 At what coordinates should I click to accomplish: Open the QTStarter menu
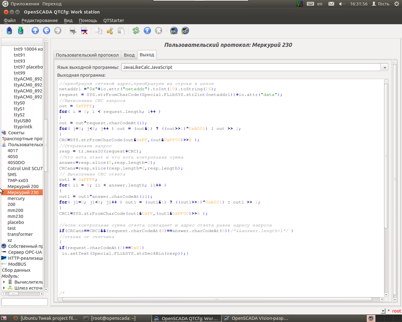point(113,20)
